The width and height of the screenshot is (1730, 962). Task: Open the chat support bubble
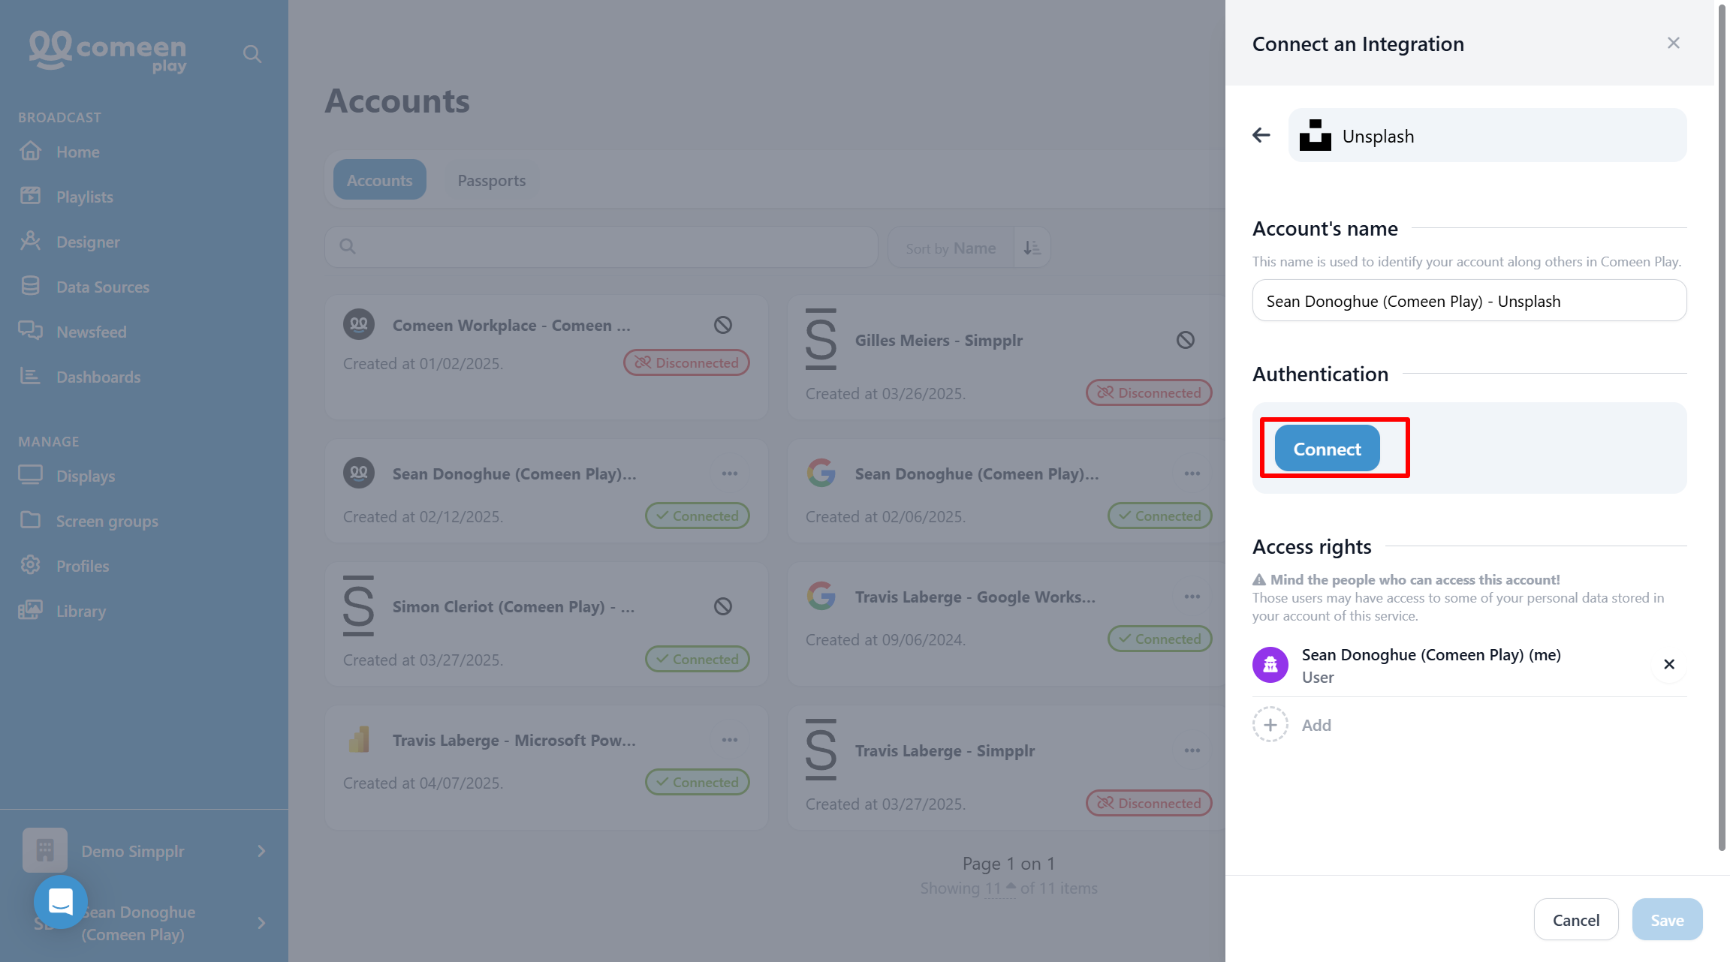pos(61,902)
